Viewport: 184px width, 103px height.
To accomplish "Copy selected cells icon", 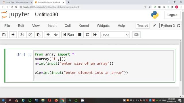I will 30,35.
